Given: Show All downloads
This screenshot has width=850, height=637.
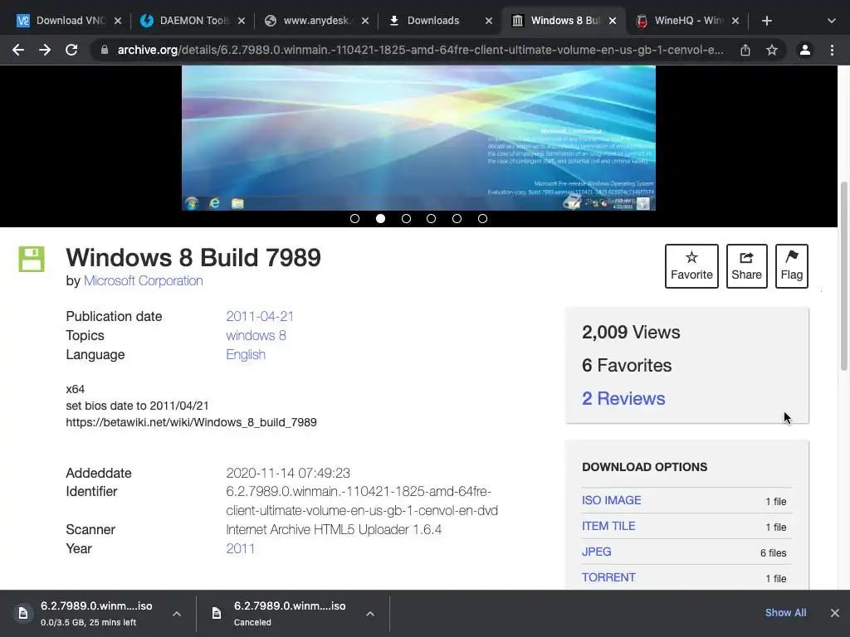Looking at the screenshot, I should pos(785,613).
